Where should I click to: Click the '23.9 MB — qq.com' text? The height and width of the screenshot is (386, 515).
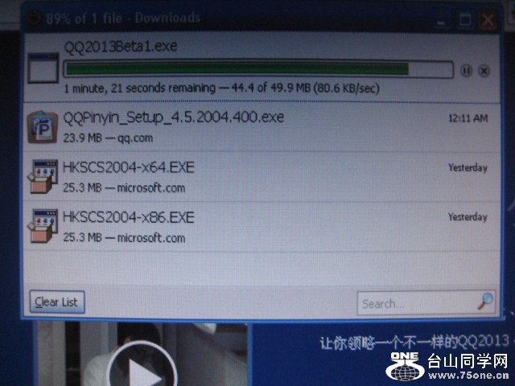pyautogui.click(x=108, y=138)
